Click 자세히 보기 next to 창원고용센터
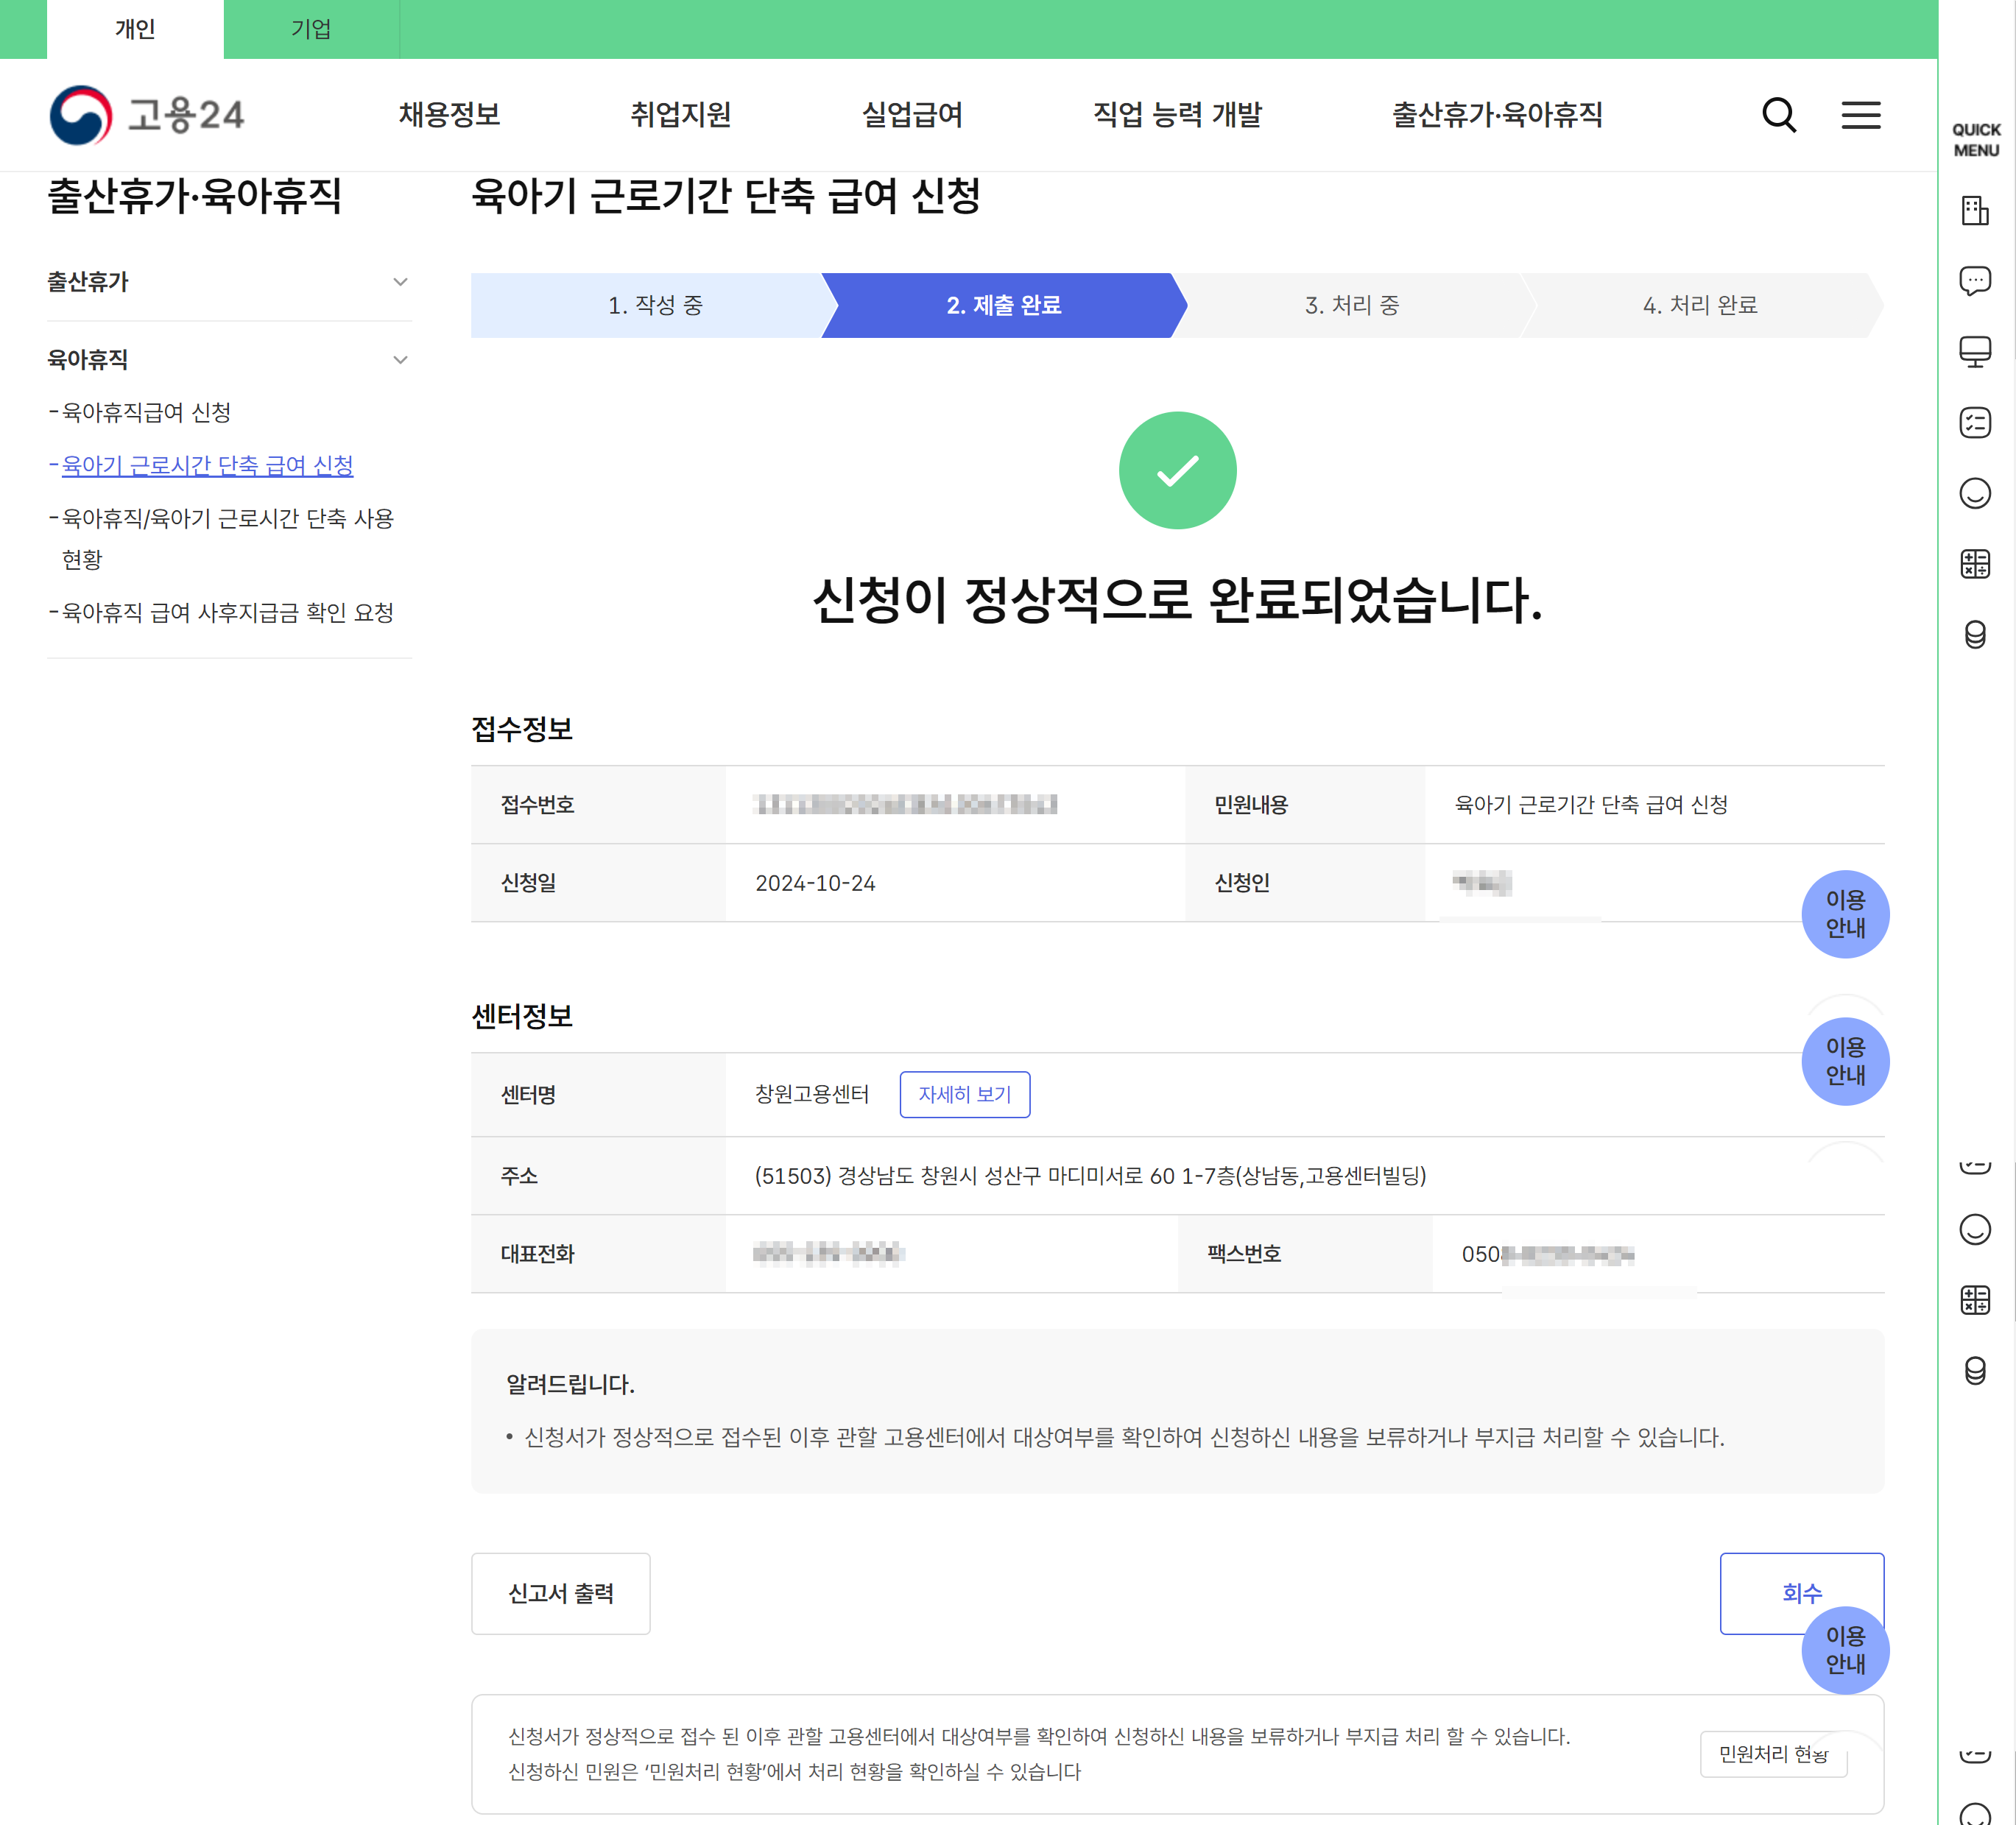Image resolution: width=2016 pixels, height=1825 pixels. point(964,1094)
